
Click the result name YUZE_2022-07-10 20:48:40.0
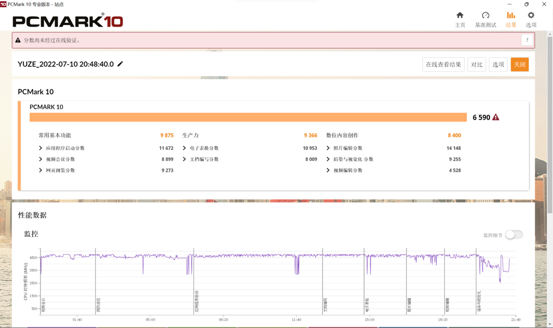[65, 64]
